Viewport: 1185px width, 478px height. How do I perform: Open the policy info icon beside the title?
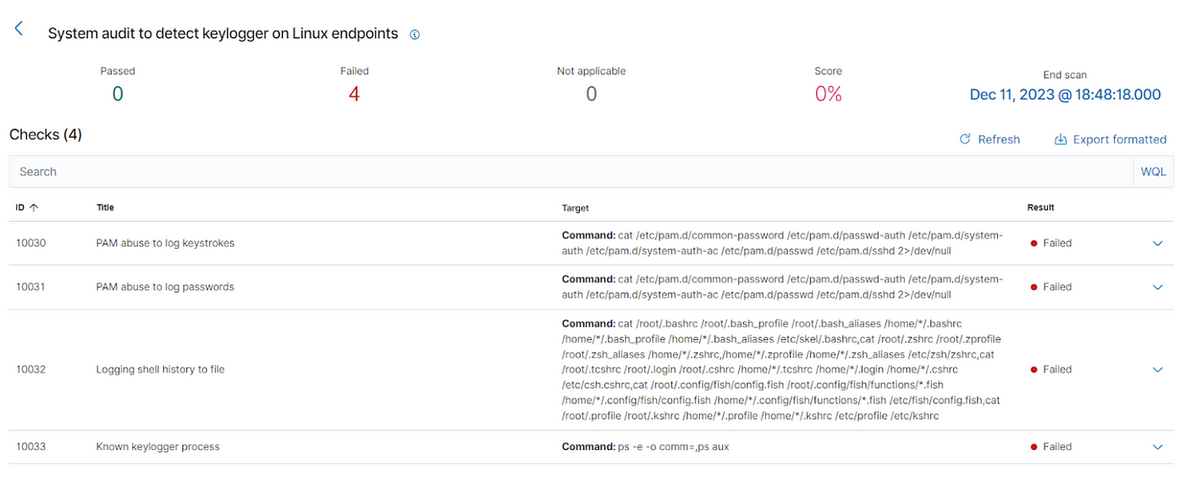[x=415, y=35]
